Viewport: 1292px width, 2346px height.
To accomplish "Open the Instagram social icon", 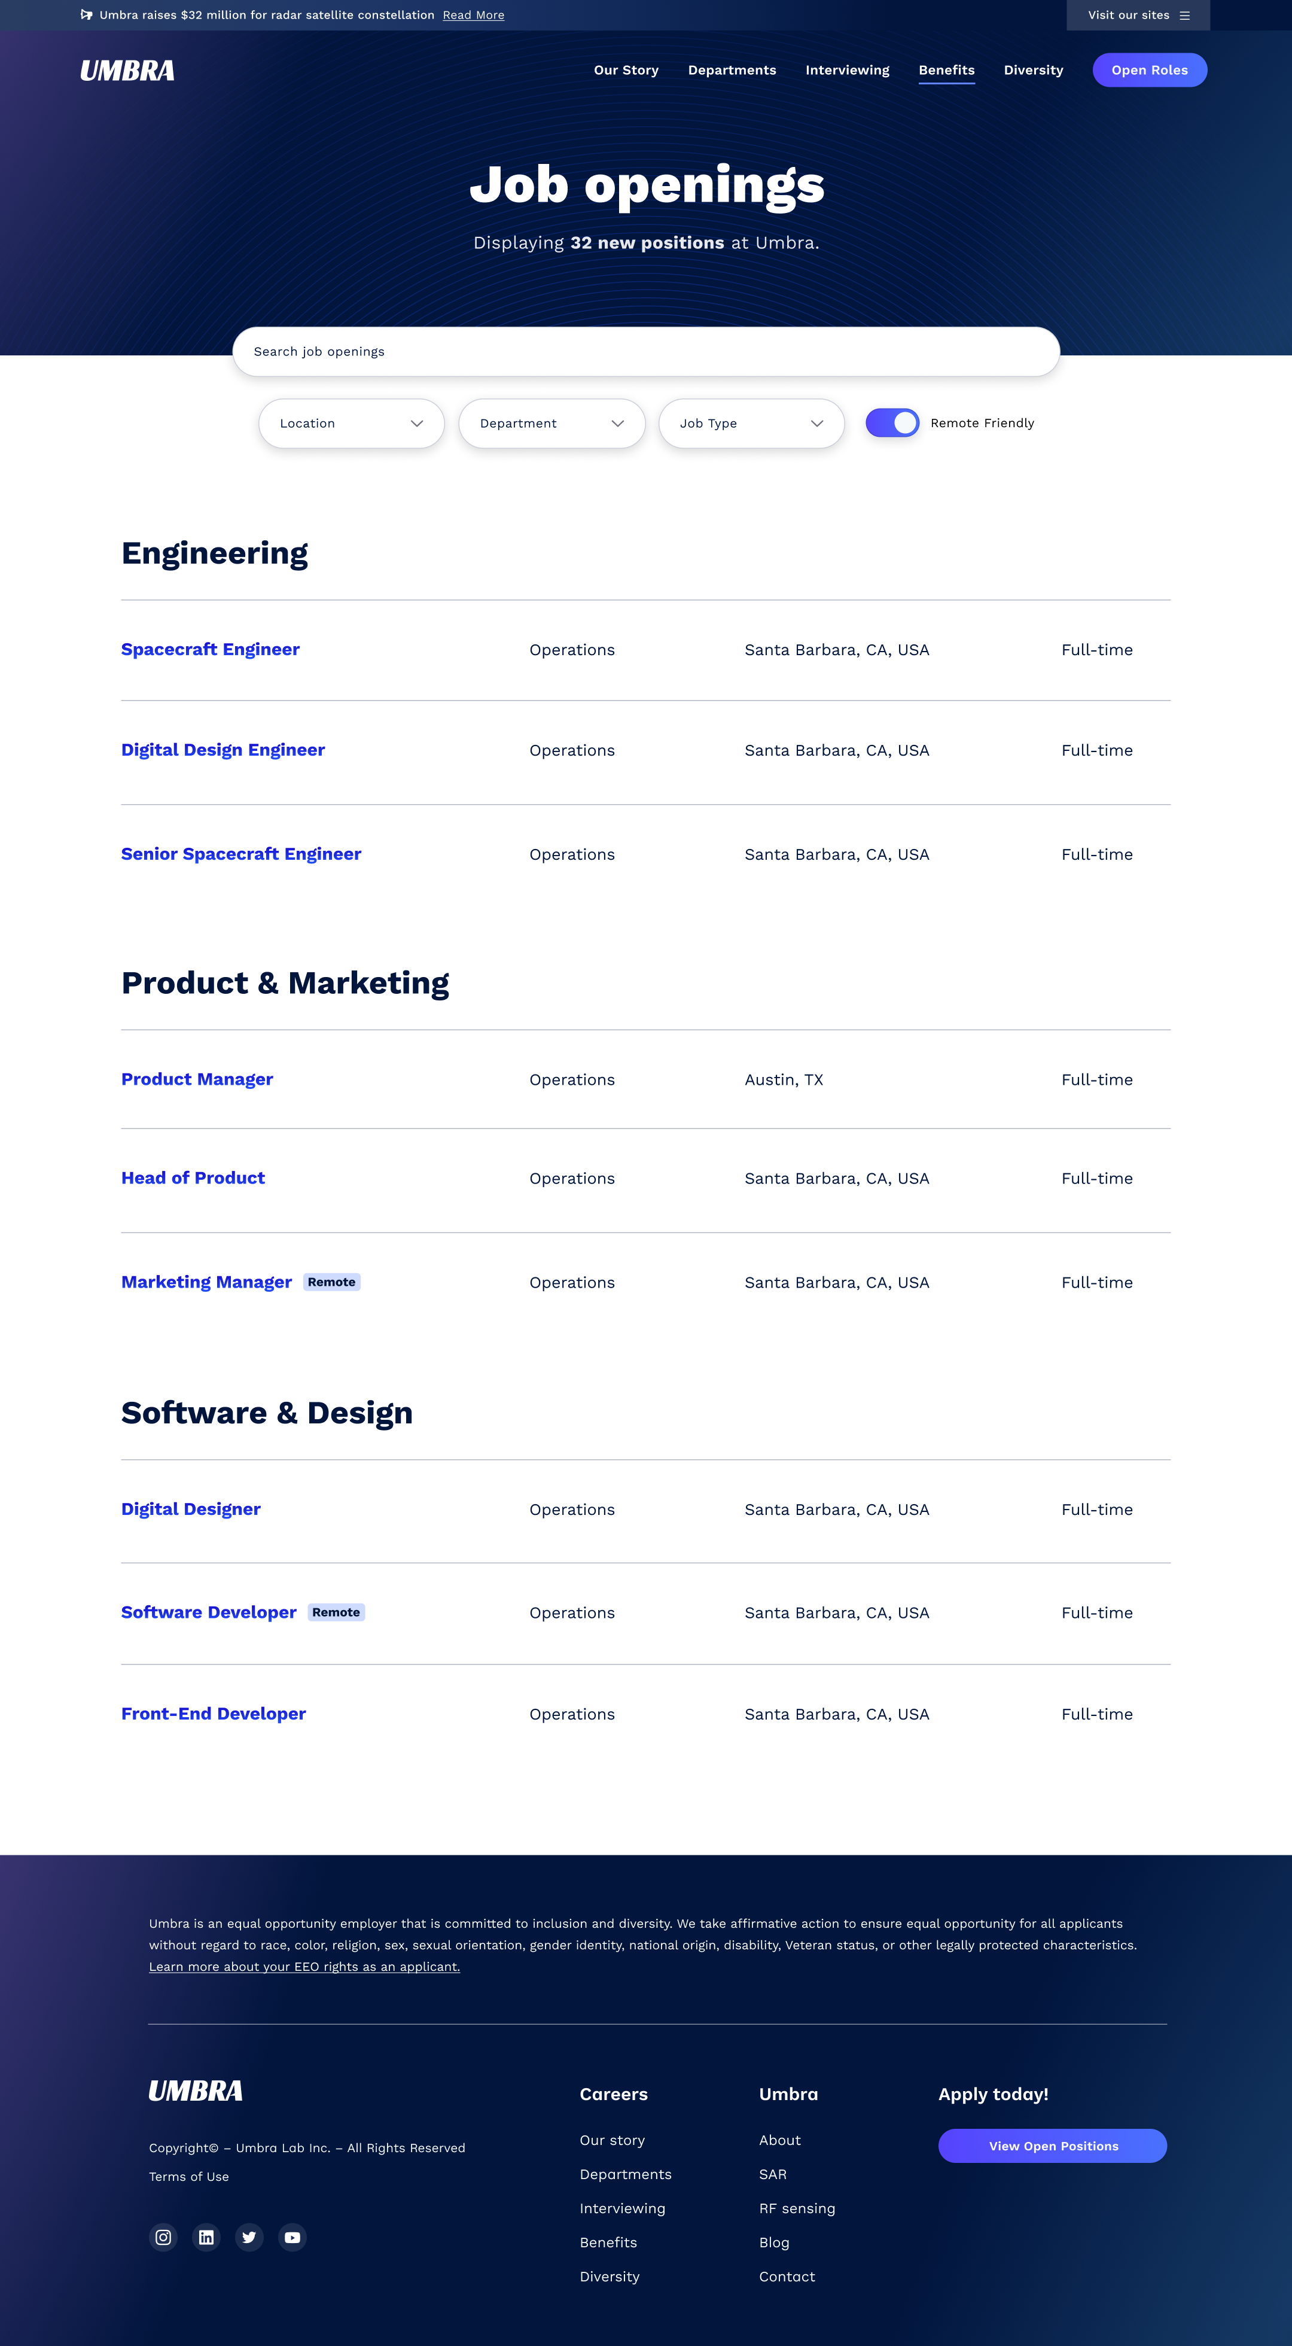I will coord(163,2238).
